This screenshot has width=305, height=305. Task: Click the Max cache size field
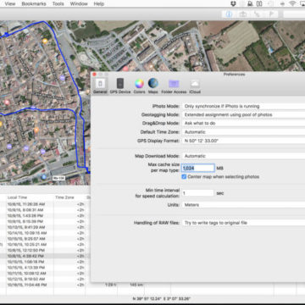[x=197, y=168]
